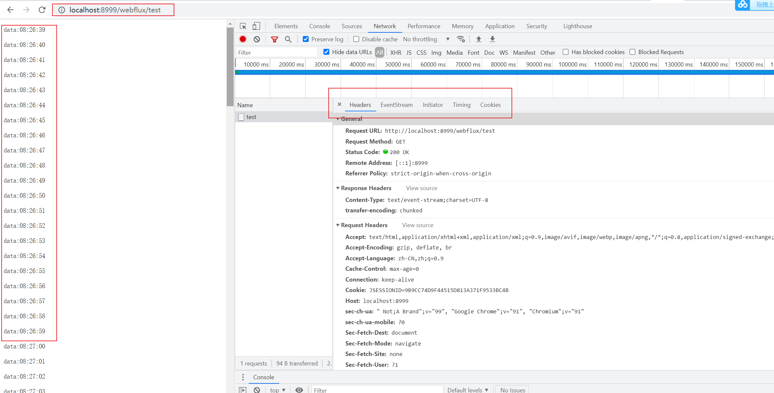Click the network Filter text field
Viewport: 774px width, 393px height.
(x=276, y=52)
